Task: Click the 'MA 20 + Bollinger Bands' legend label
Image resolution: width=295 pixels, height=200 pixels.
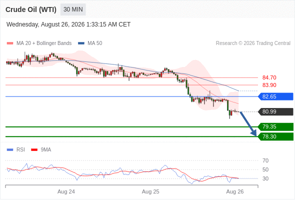Action: (44, 43)
